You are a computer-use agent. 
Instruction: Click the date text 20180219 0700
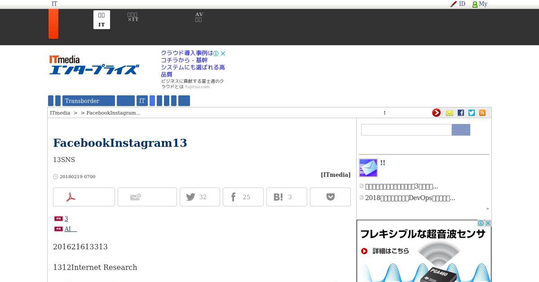pos(77,176)
